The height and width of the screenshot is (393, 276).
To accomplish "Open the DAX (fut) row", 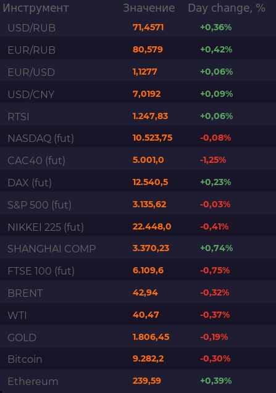I will coord(138,183).
